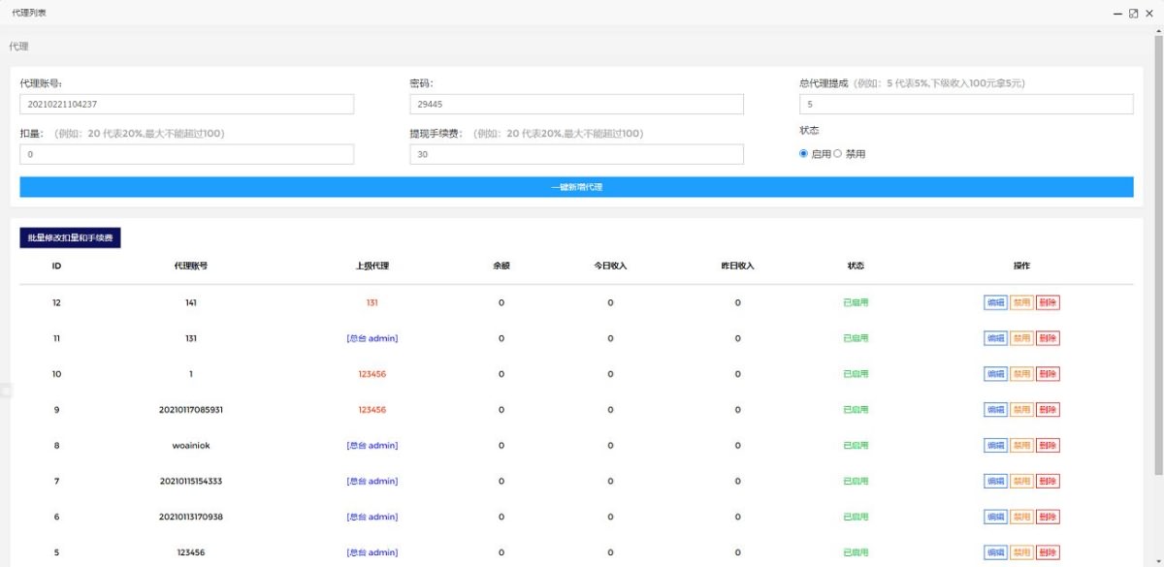Click account 20210117085931 cell
The image size is (1164, 567).
tap(191, 410)
